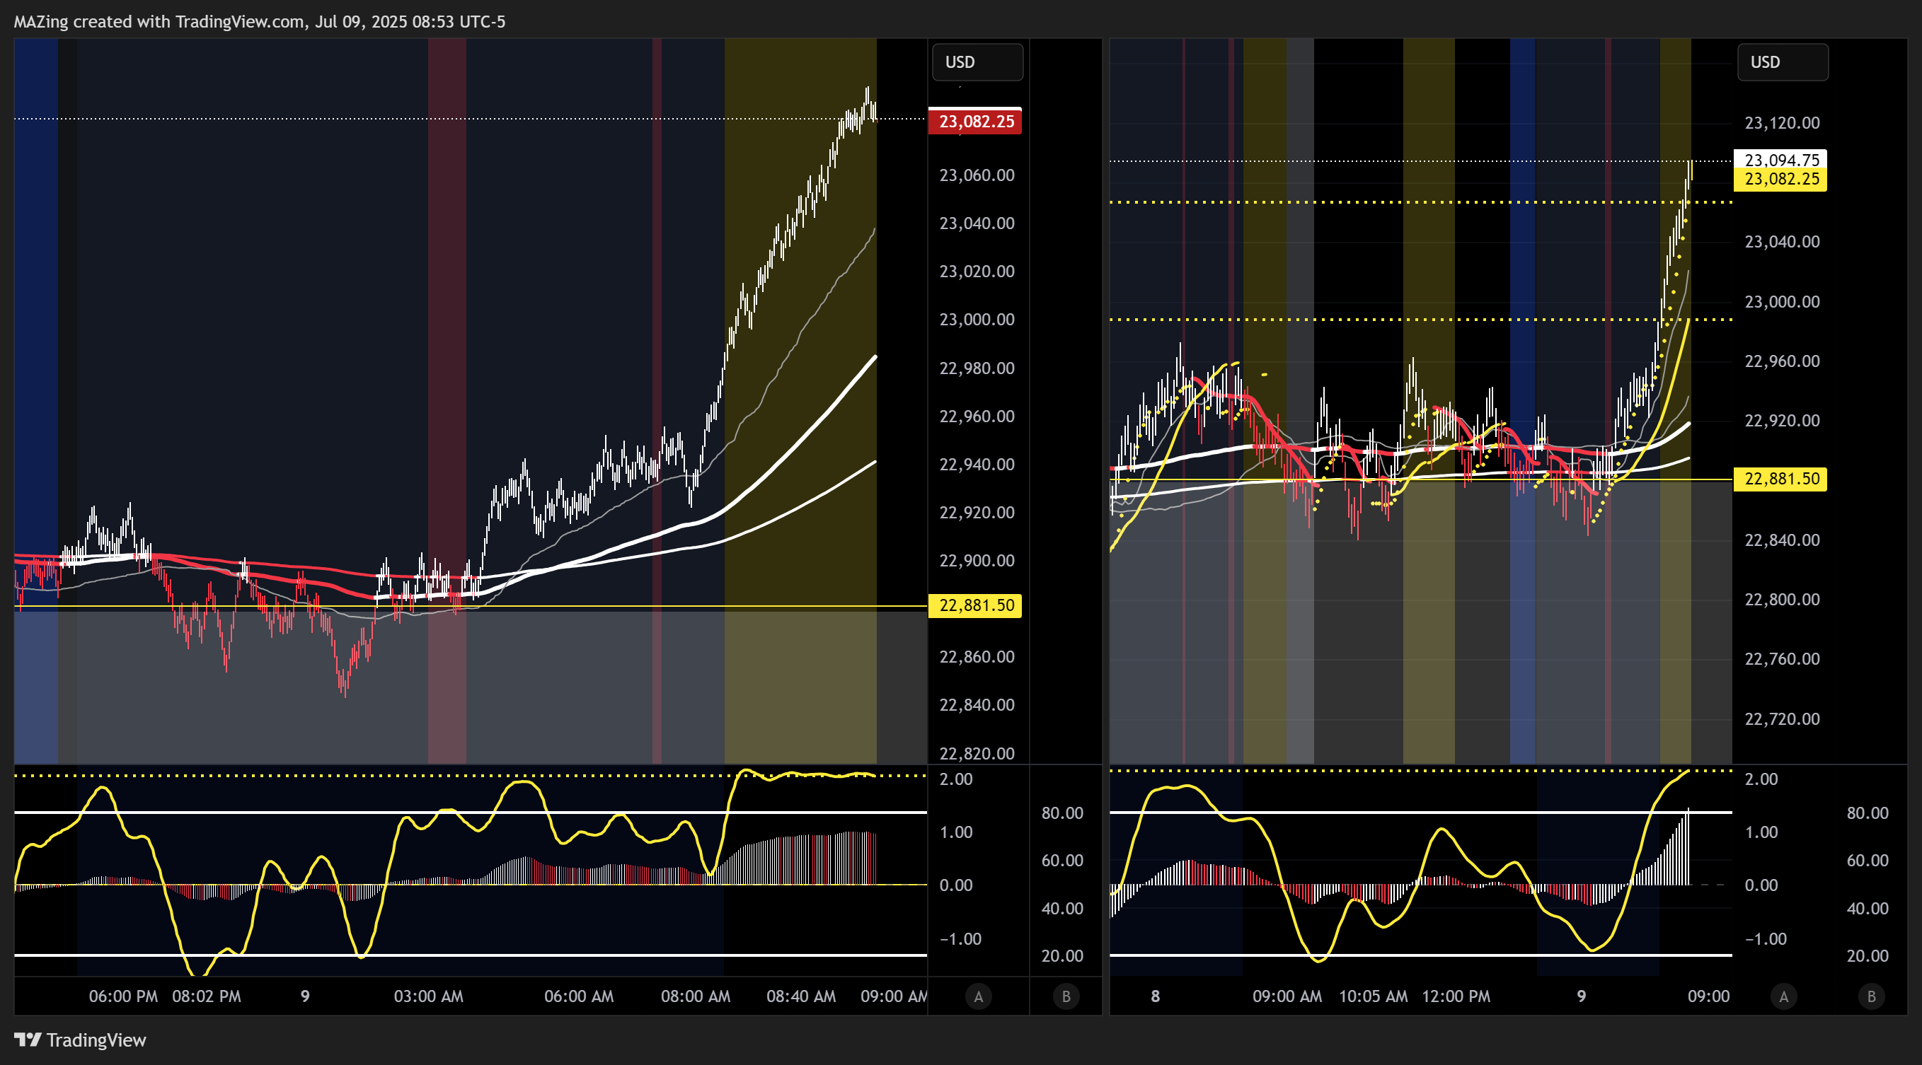Click the header text 'MAZing created with TradingView.com'
Screen dimensions: 1922x1065
159,22
